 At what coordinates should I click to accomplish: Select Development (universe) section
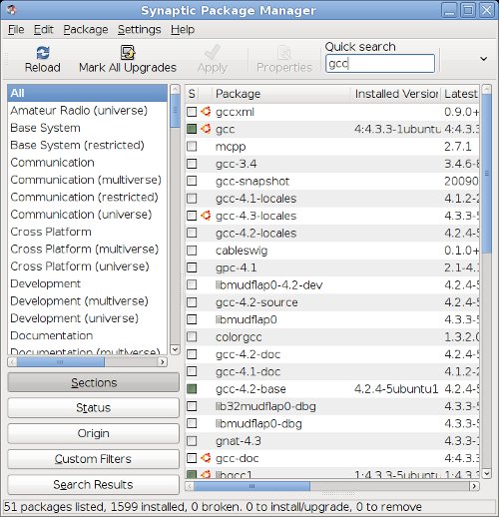click(87, 318)
